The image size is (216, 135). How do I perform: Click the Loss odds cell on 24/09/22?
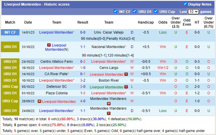click(x=163, y=111)
